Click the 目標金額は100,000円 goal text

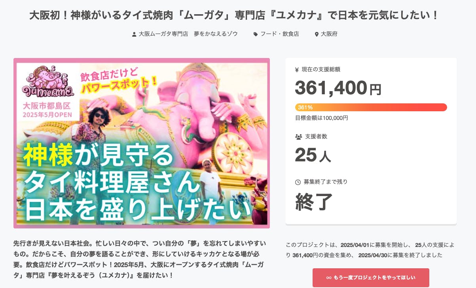[321, 118]
